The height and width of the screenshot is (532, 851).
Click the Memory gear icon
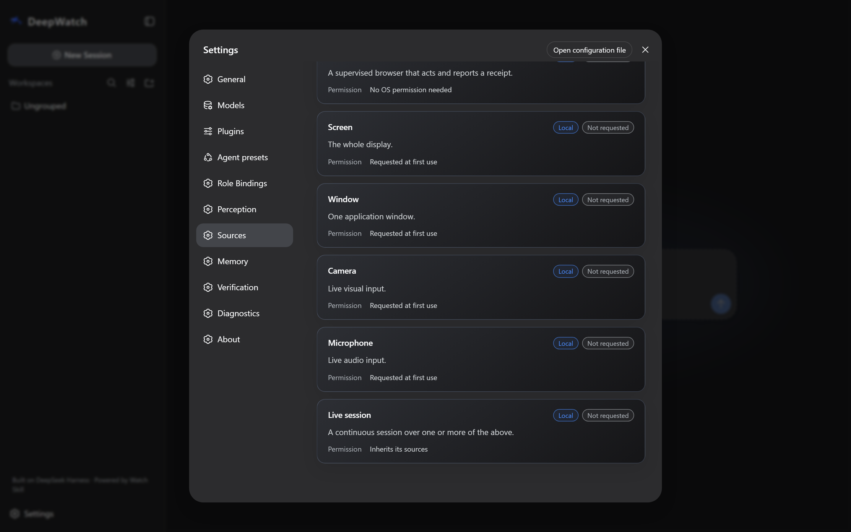(208, 262)
